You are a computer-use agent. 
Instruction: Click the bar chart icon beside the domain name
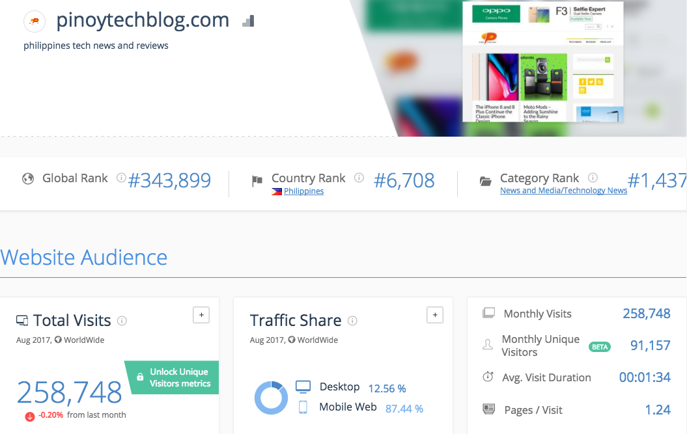coord(248,21)
